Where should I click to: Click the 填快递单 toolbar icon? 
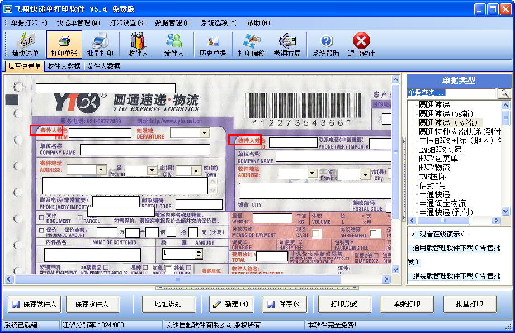point(25,44)
